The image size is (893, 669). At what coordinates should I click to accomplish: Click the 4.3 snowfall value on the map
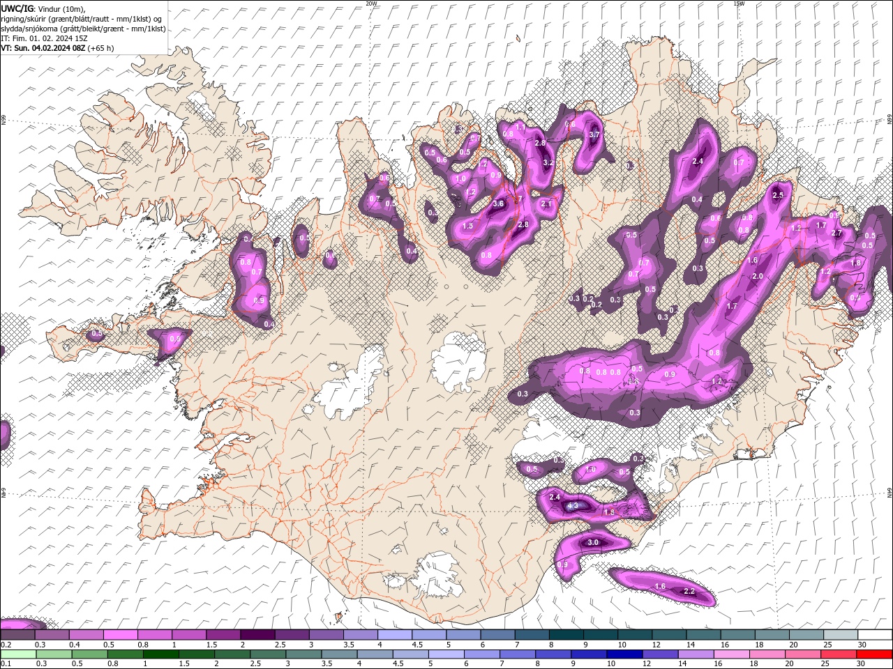[573, 506]
